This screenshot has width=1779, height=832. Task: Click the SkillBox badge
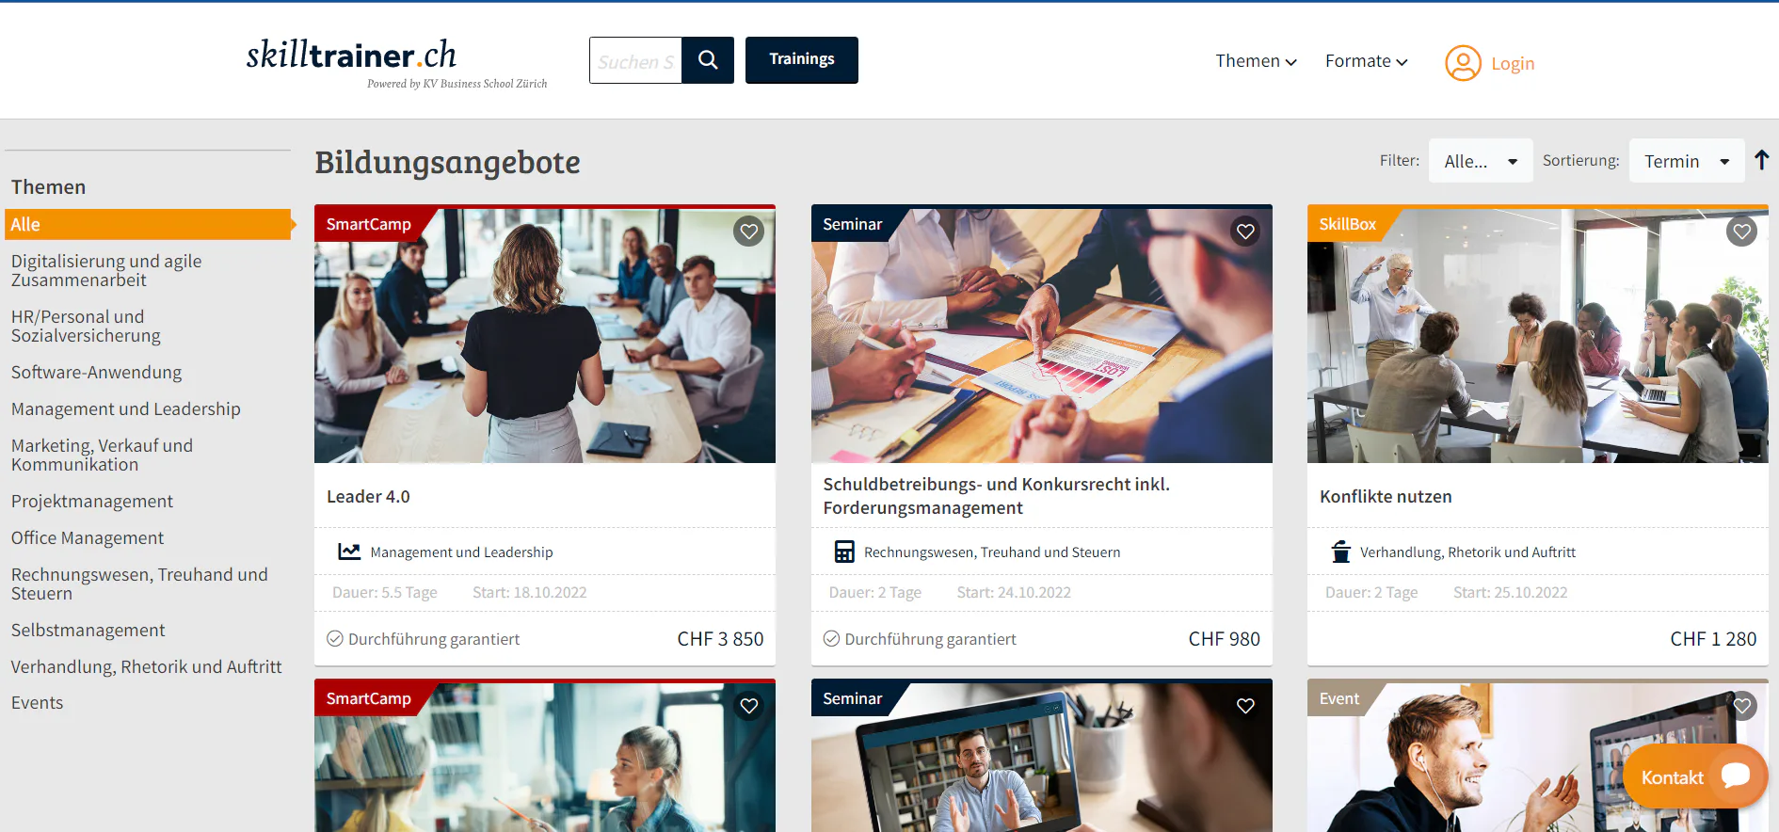click(1347, 224)
